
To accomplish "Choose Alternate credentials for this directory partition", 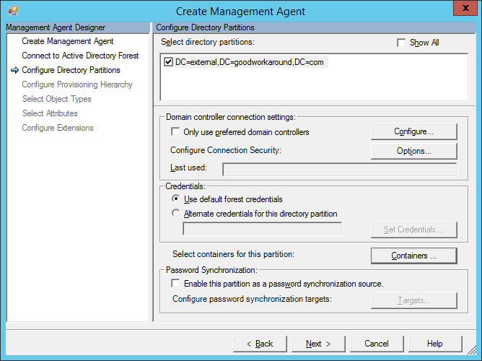I will click(x=175, y=214).
